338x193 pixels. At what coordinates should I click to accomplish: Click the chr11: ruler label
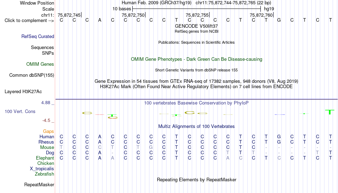click(48, 15)
